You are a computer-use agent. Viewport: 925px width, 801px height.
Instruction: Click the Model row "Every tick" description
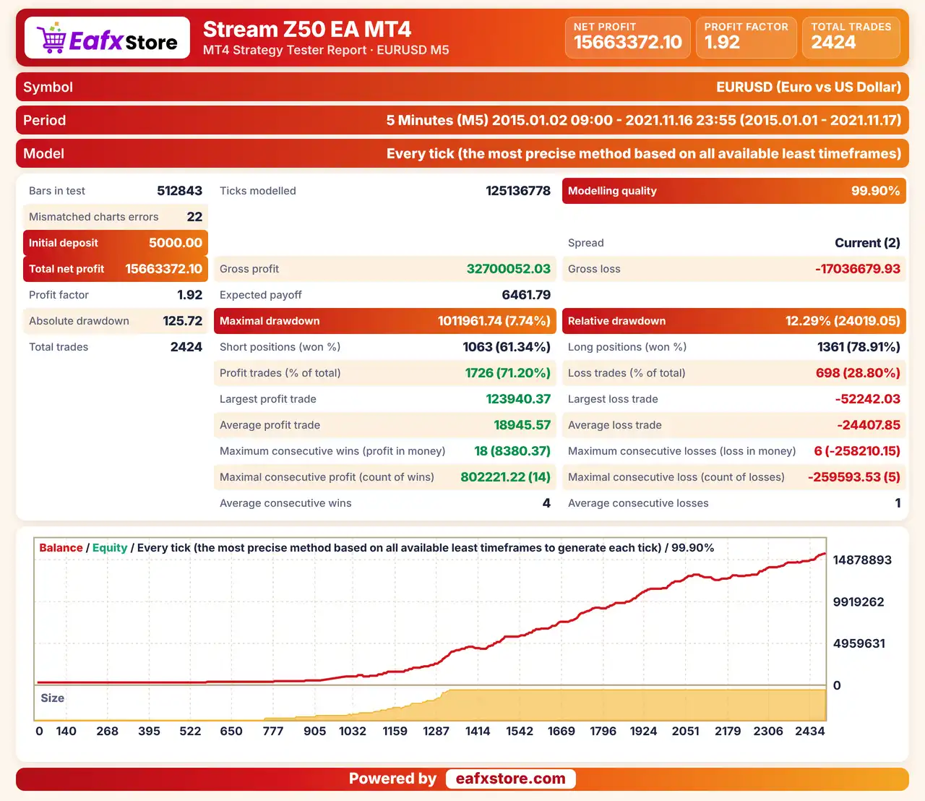644,153
